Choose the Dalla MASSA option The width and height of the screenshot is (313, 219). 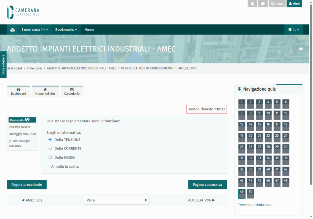[50, 157]
